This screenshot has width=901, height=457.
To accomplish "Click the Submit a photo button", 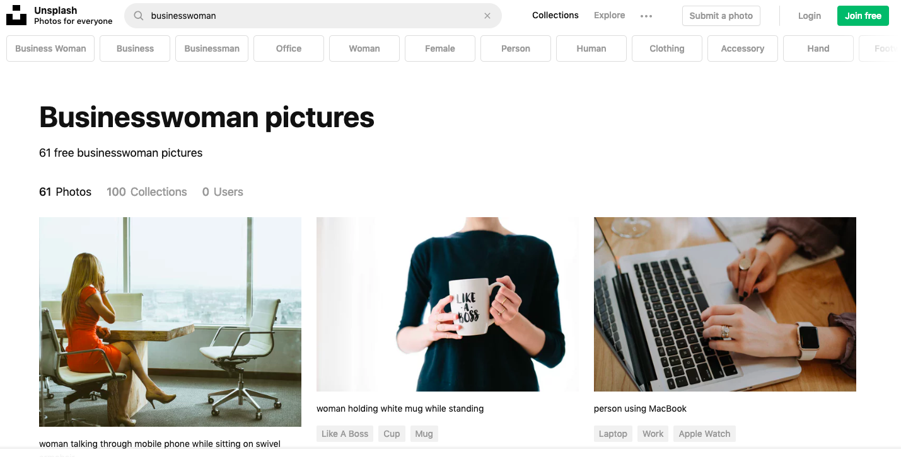I will pyautogui.click(x=721, y=16).
